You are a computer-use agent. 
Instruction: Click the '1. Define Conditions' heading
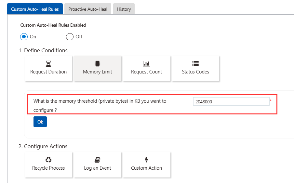pos(43,50)
